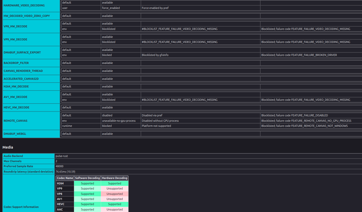The image size is (362, 212).
Task: Select the ACCELERATED_CANVAS2D feature label
Action: [21, 79]
